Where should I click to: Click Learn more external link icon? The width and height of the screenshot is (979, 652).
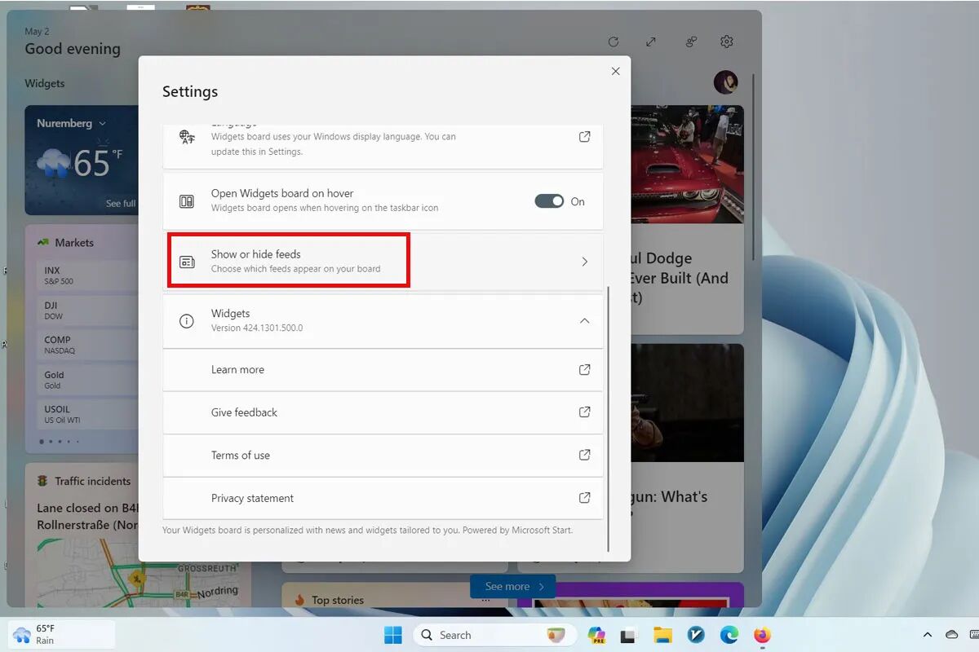[584, 370]
